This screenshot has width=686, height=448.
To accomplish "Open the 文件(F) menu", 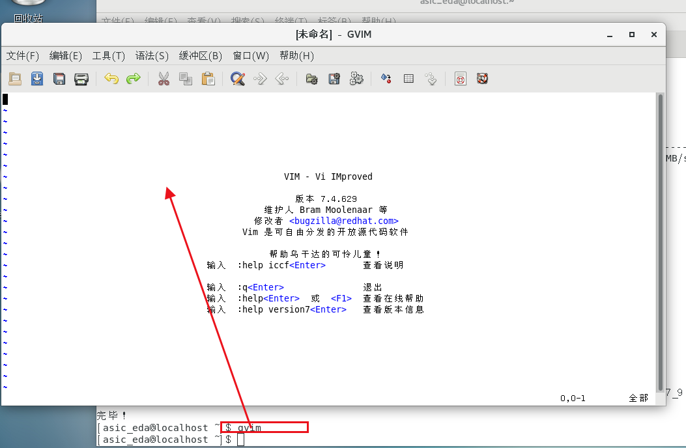I will click(x=22, y=56).
